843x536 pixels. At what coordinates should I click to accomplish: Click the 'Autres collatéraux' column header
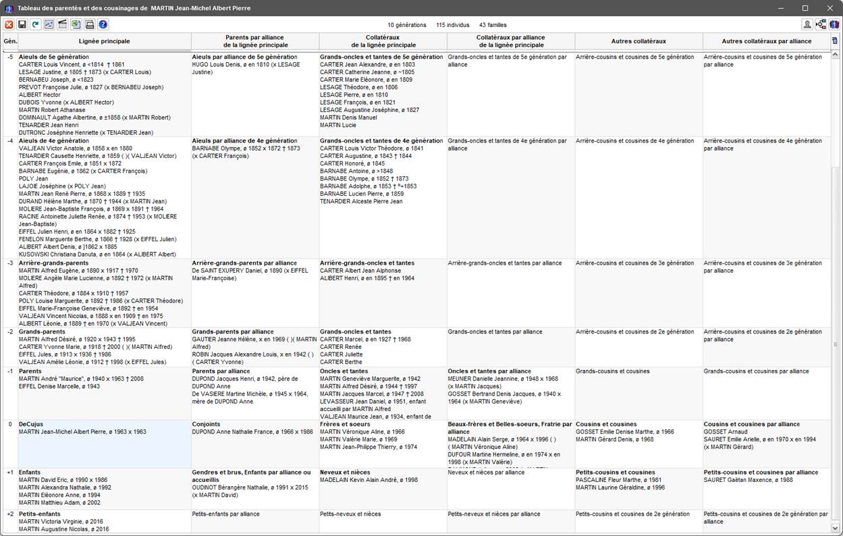click(x=638, y=41)
